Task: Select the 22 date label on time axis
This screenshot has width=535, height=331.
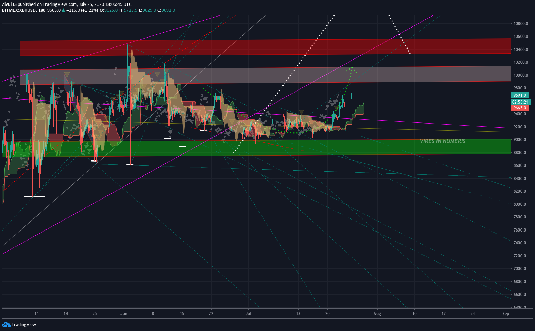Action: click(x=211, y=314)
